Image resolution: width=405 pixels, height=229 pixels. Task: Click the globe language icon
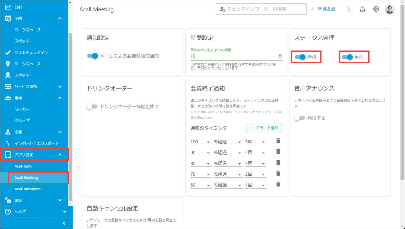[x=376, y=9]
